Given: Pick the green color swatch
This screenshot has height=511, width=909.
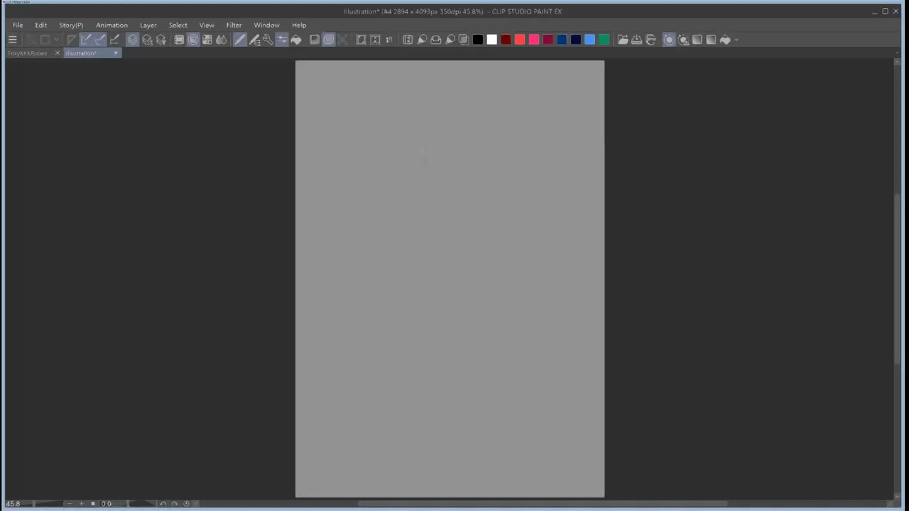Looking at the screenshot, I should (x=604, y=40).
